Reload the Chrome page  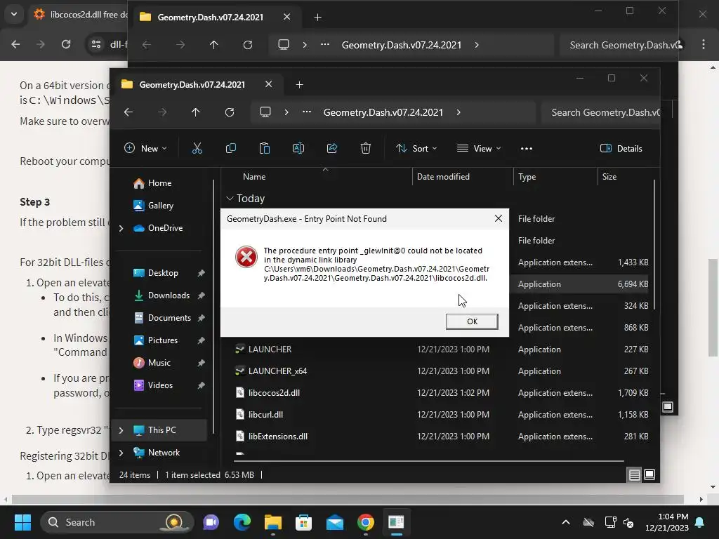[x=66, y=44]
